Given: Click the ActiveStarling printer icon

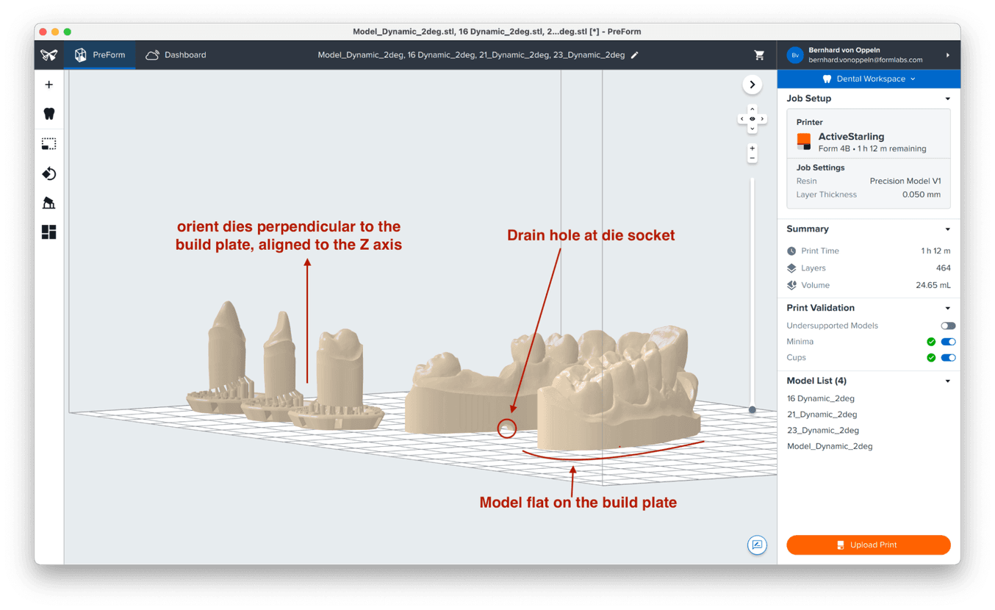Looking at the screenshot, I should (804, 142).
